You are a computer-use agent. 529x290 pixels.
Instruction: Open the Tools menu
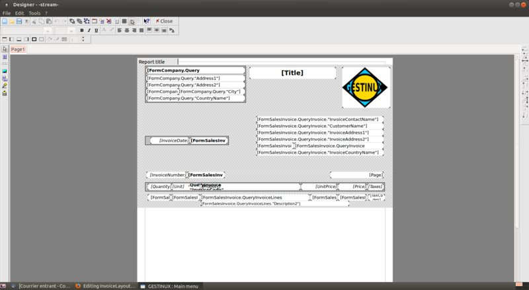point(34,13)
